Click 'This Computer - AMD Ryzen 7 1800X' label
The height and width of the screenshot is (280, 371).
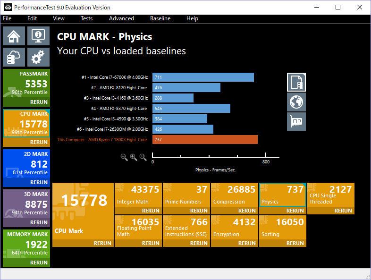[102, 140]
